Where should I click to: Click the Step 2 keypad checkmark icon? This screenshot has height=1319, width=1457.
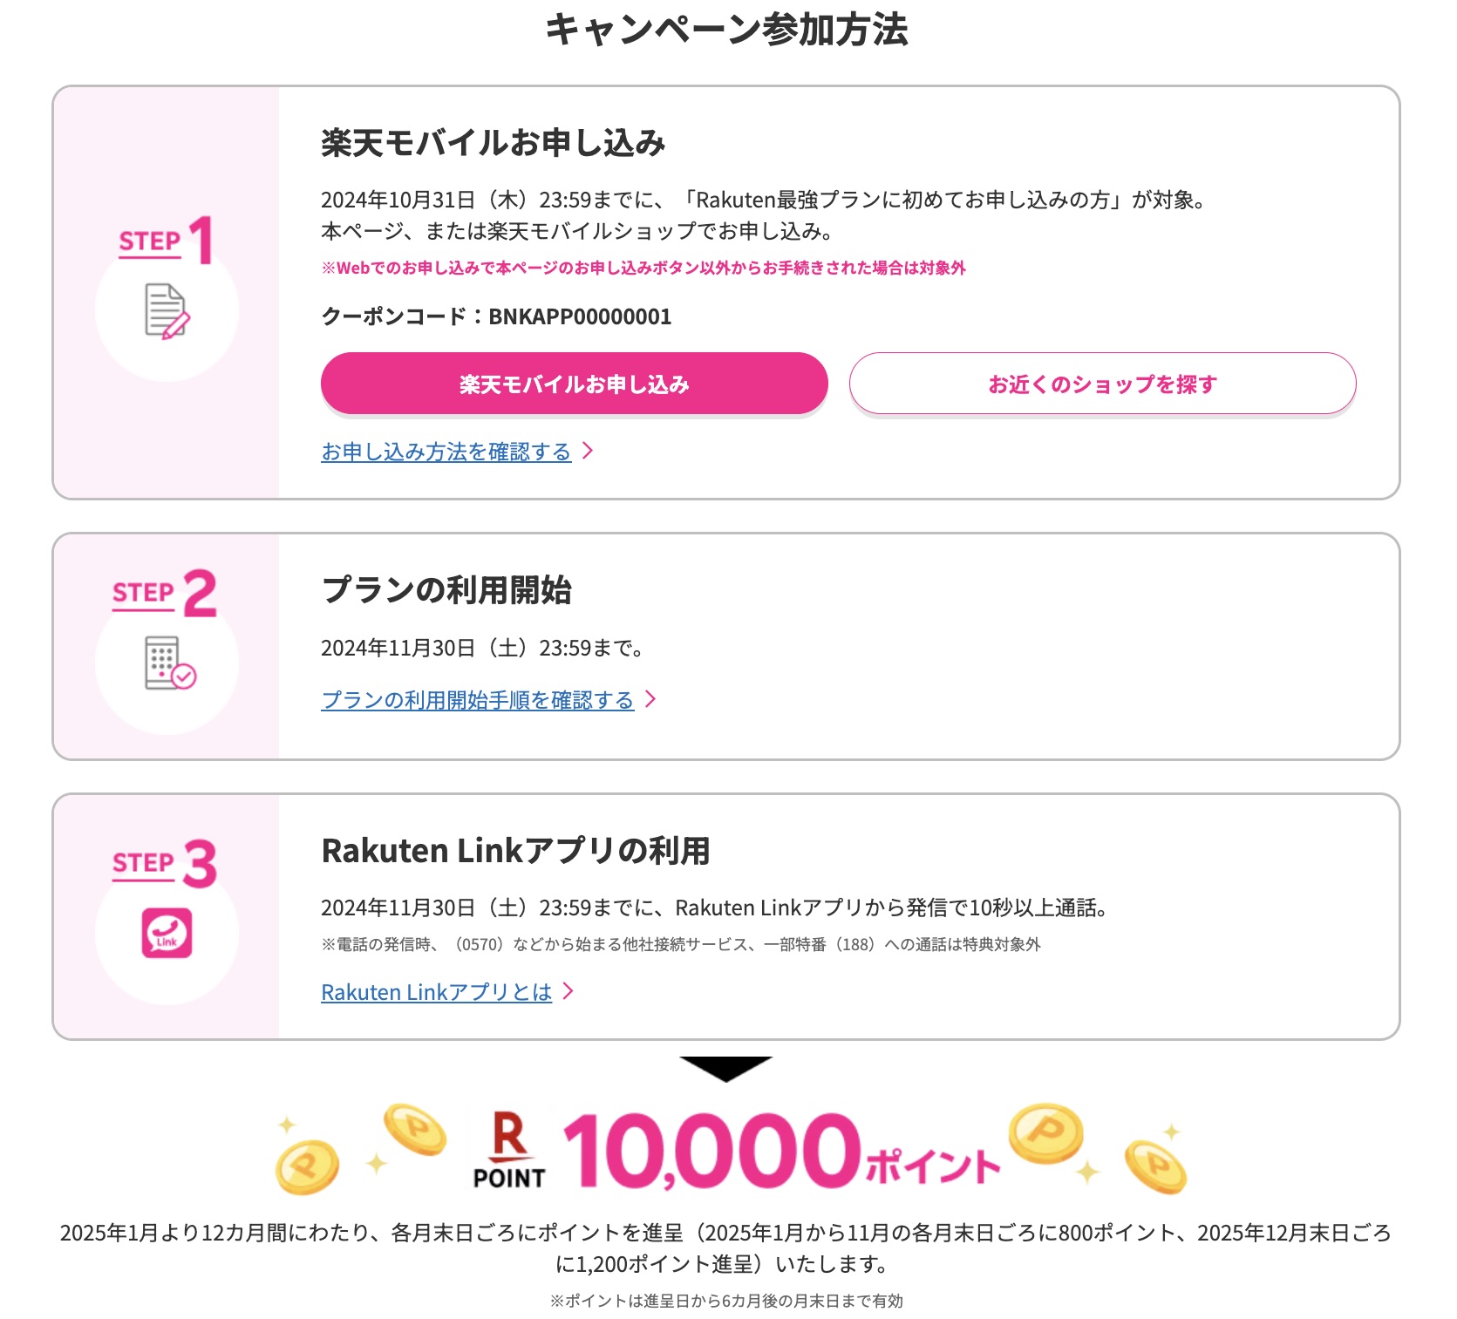(169, 663)
